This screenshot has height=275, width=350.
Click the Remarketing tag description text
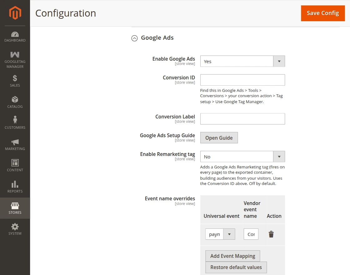242,175
